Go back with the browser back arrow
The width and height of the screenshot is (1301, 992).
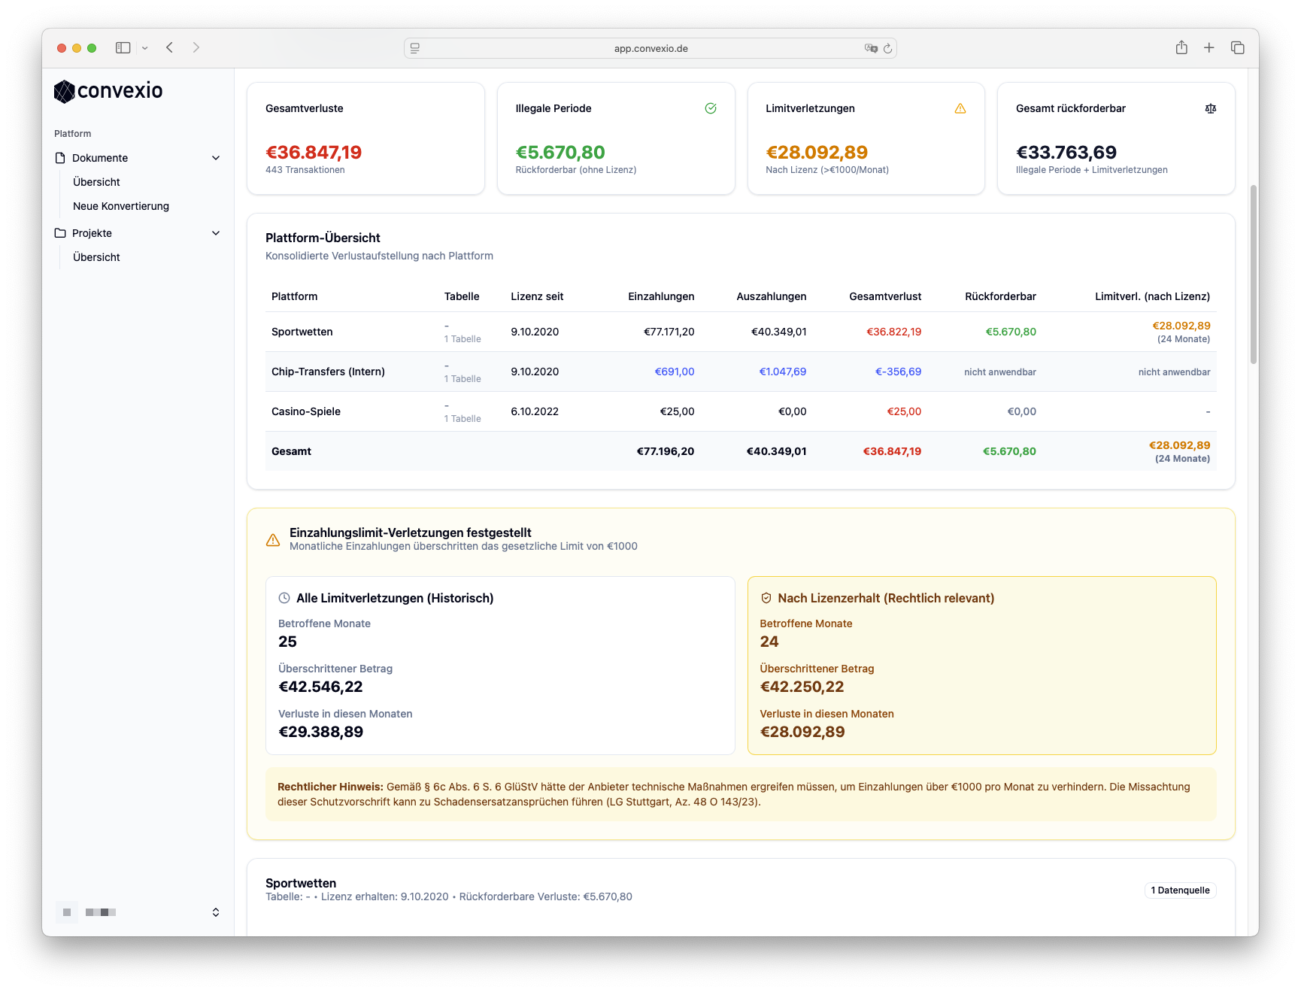pyautogui.click(x=170, y=47)
